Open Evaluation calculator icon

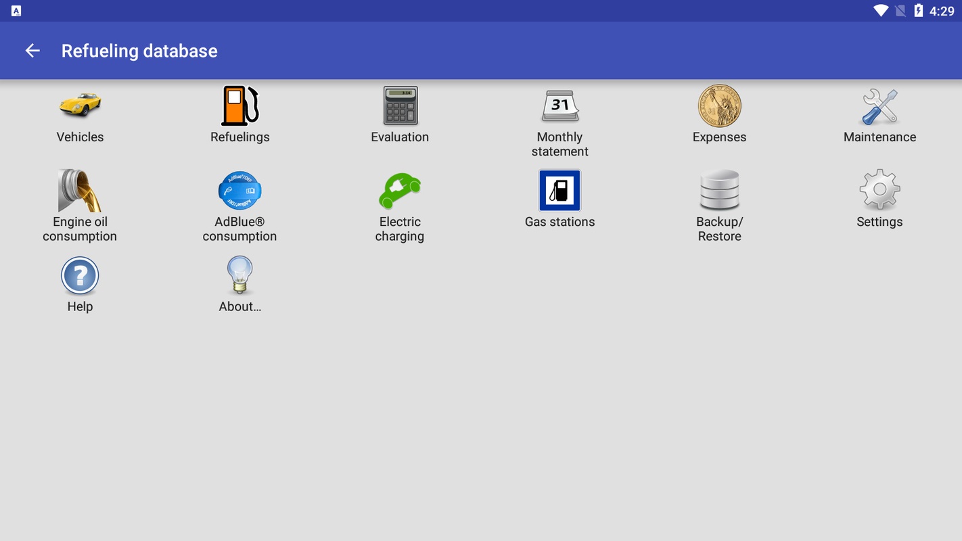[400, 105]
